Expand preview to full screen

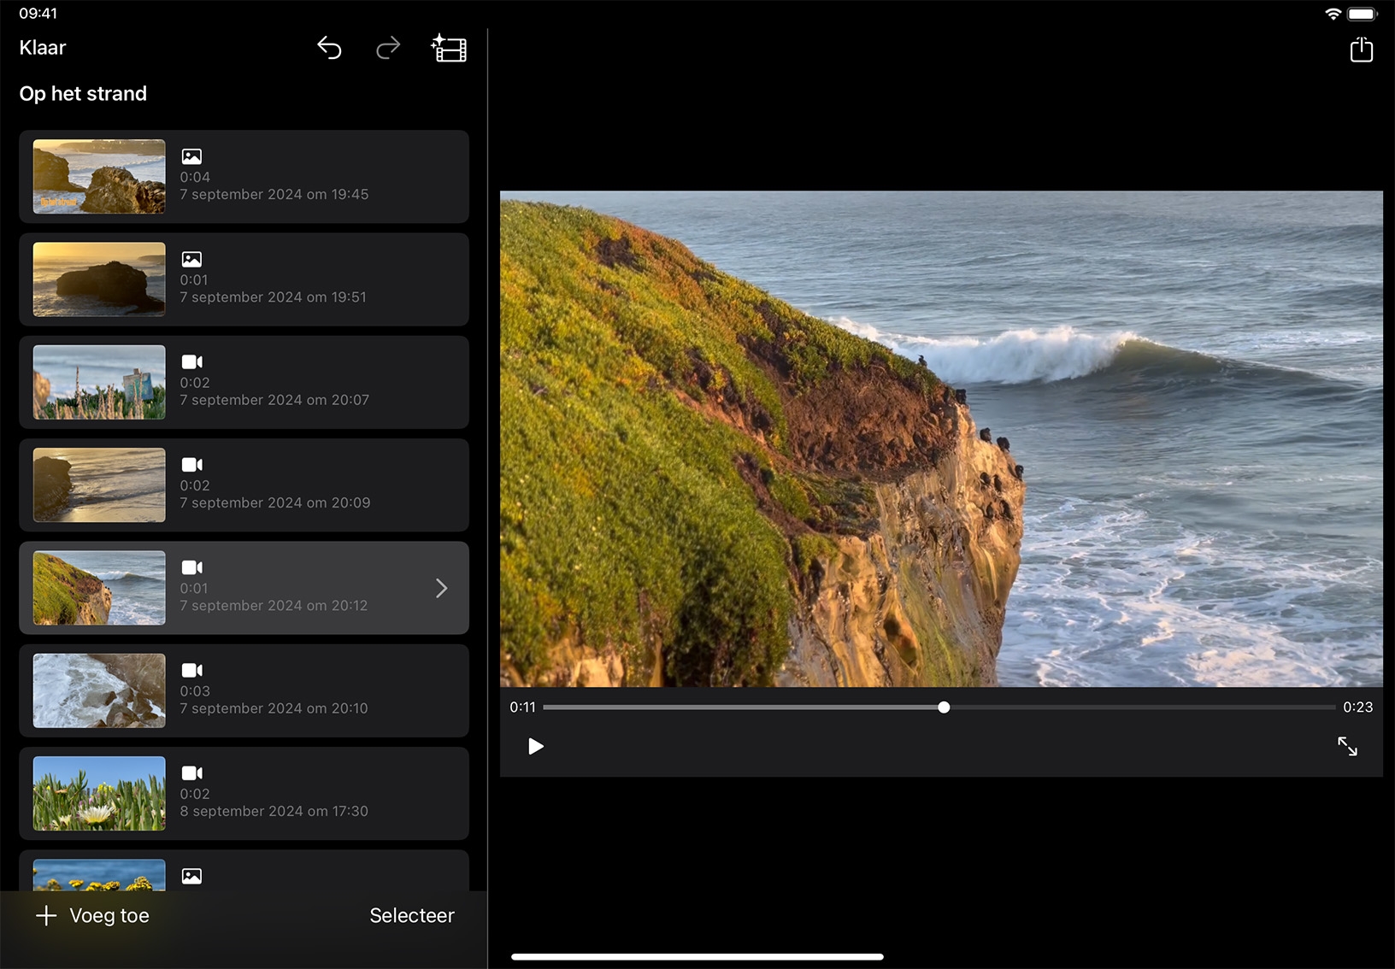tap(1347, 747)
